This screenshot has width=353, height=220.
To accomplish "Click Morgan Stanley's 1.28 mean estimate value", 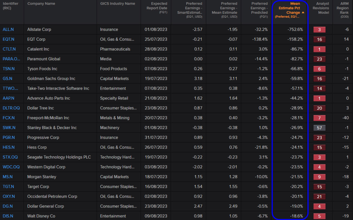I will [233, 177].
